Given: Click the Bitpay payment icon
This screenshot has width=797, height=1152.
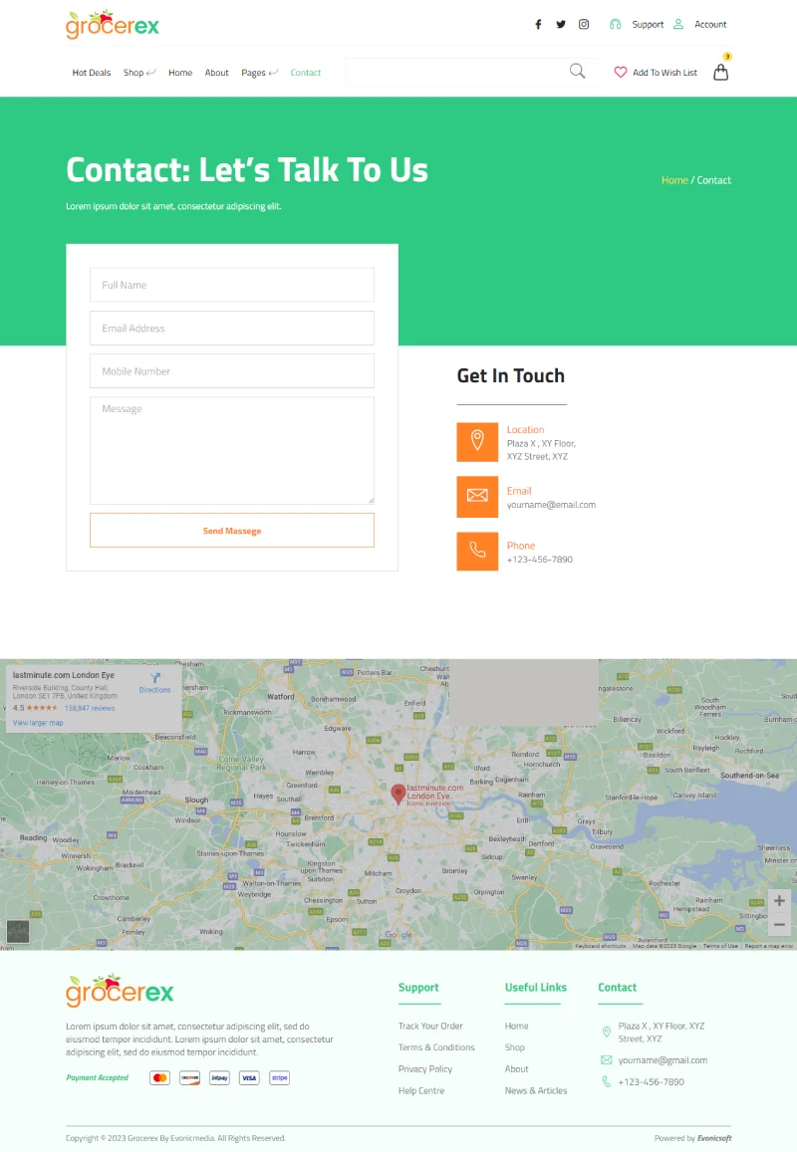Looking at the screenshot, I should pos(219,1077).
